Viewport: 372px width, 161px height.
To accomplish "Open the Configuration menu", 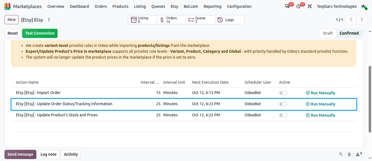I will pyautogui.click(x=239, y=6).
